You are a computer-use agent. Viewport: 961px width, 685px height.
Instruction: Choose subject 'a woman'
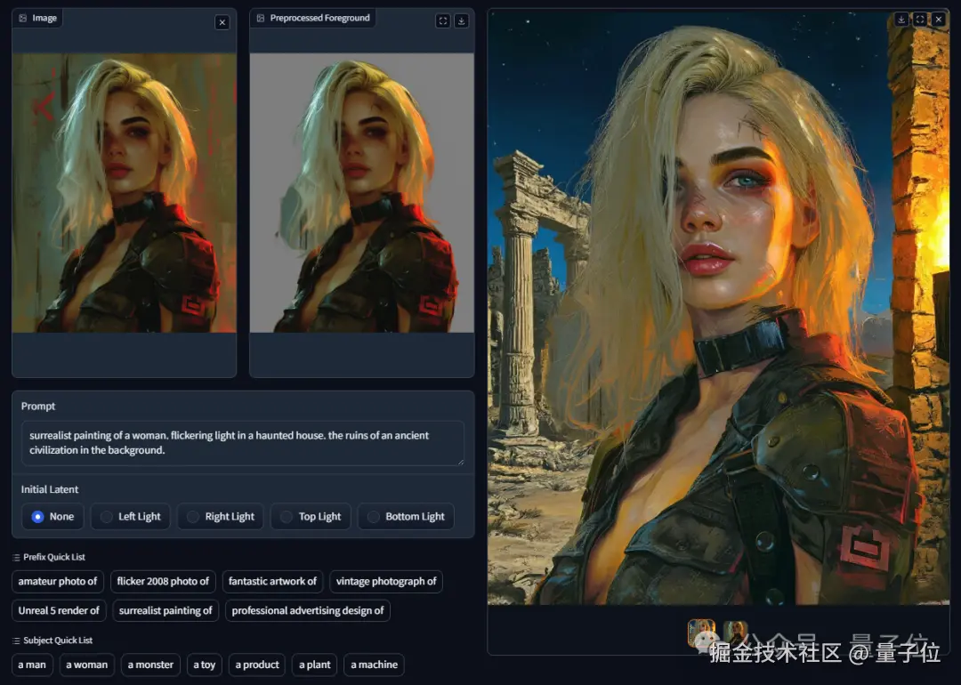click(x=87, y=665)
